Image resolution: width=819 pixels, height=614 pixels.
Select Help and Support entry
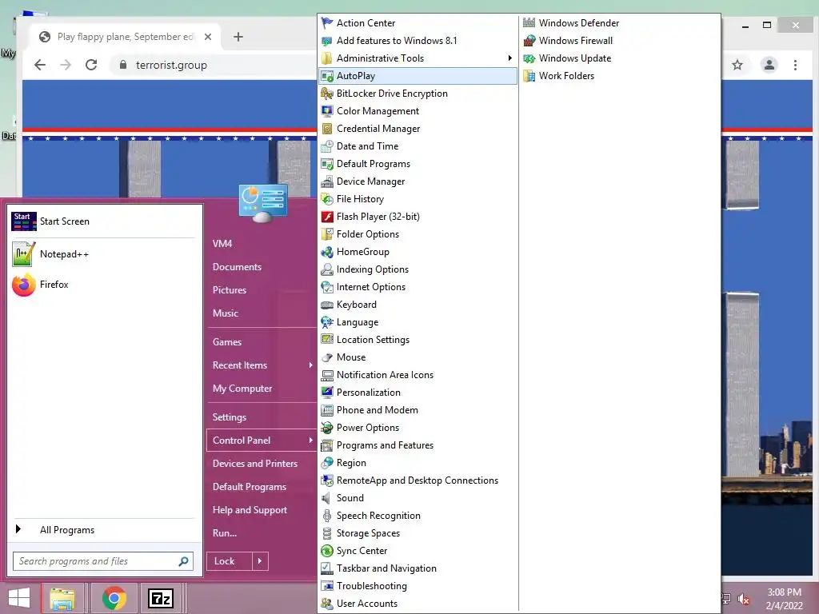point(250,510)
